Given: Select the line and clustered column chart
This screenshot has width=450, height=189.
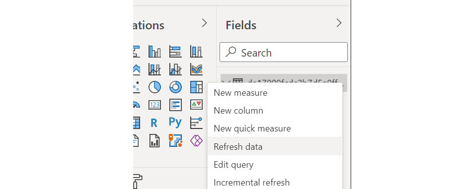Looking at the screenshot, I should click(x=175, y=69).
